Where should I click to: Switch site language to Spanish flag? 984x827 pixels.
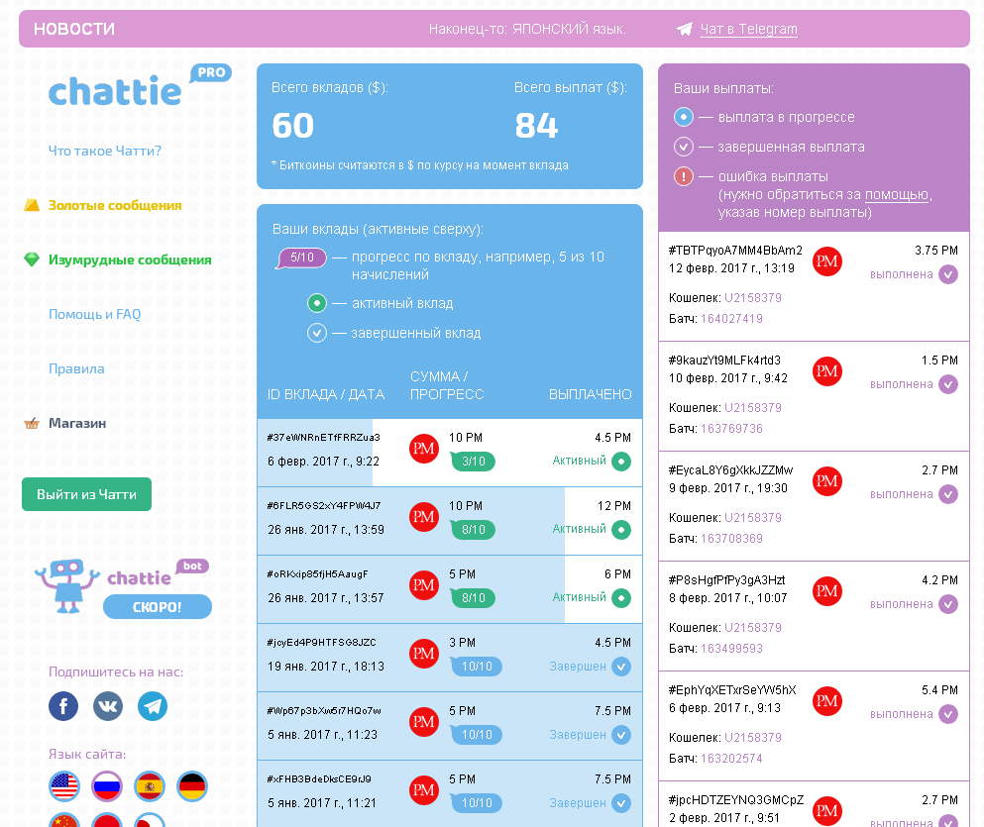pos(150,786)
